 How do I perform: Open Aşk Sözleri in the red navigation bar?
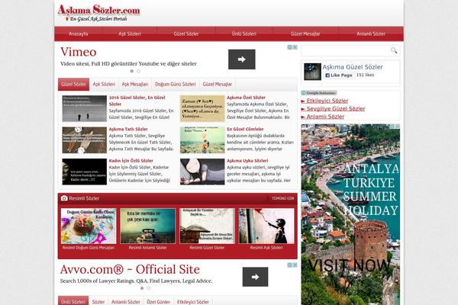pos(130,34)
